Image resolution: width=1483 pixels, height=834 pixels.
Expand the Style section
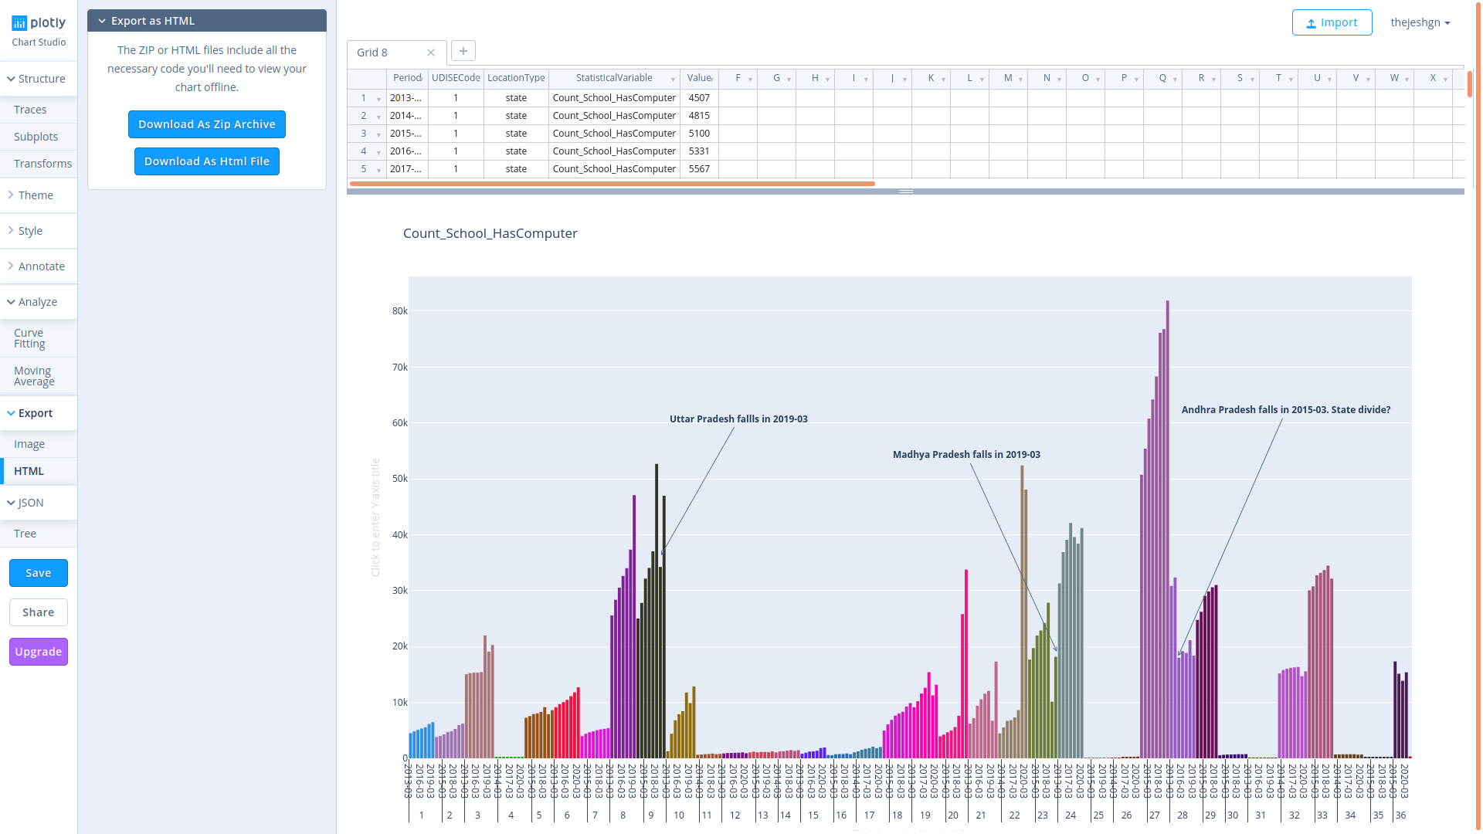[x=31, y=230]
